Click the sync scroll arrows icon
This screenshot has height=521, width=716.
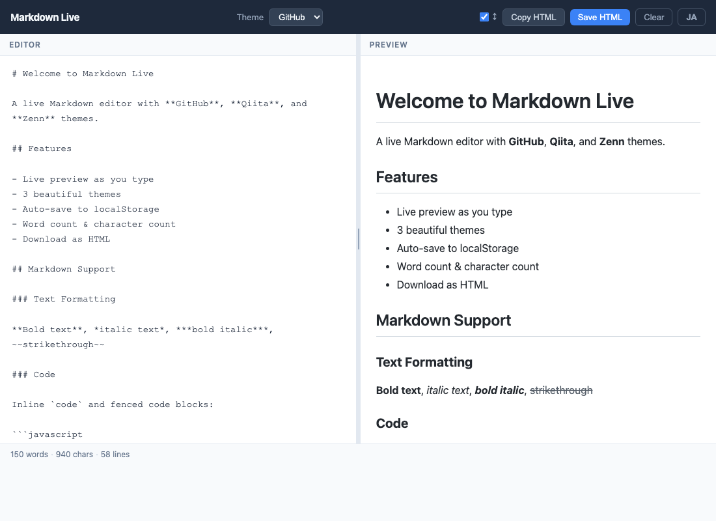tap(495, 17)
